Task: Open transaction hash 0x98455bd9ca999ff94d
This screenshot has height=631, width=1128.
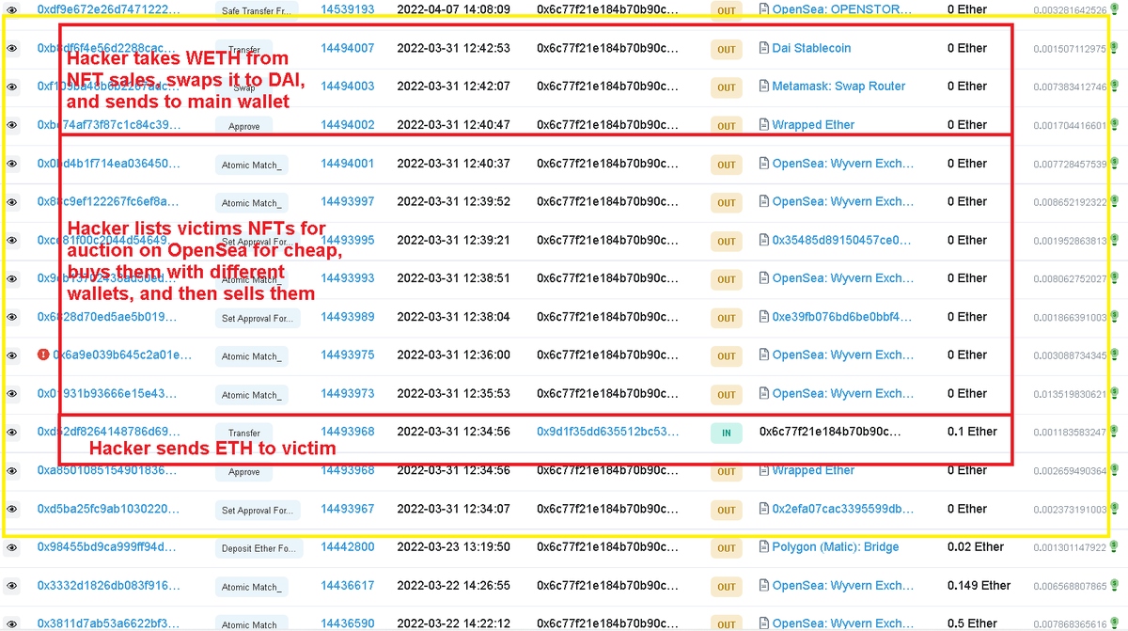Action: [x=109, y=547]
